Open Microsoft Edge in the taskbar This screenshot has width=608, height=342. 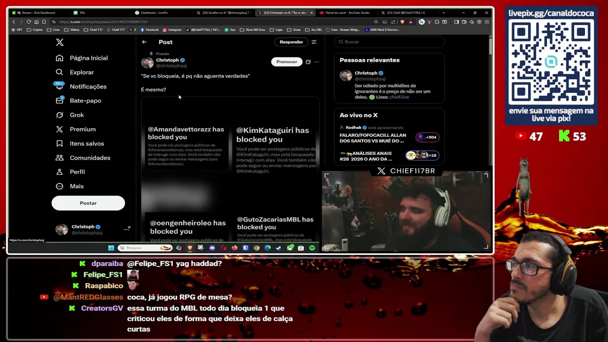268,248
